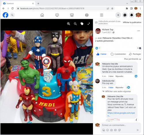
Task: Go back in browser
Action: pos(3,8)
